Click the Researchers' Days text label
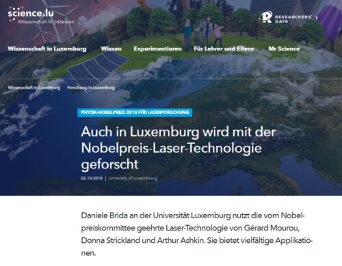This screenshot has width=342, height=266. click(x=293, y=19)
